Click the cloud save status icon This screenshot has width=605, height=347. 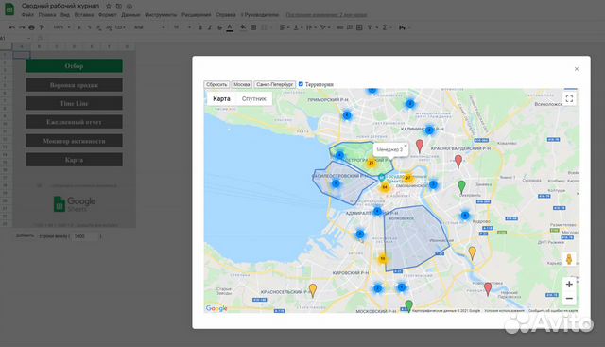[x=130, y=6]
